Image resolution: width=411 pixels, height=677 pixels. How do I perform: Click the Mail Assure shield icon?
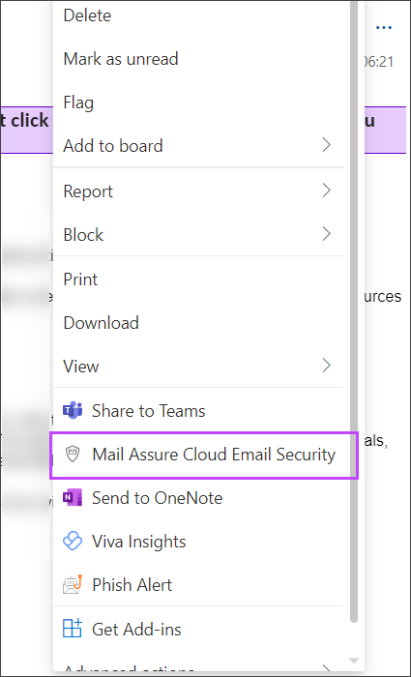click(x=73, y=455)
